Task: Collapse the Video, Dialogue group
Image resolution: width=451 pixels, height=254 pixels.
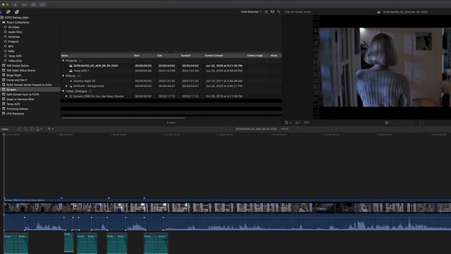Action: pos(63,91)
